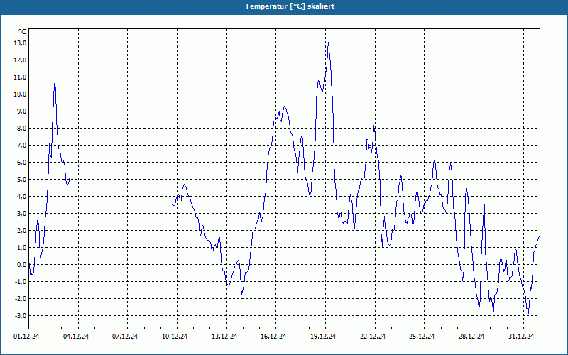Click the lowest curve point near 31.12.24

click(528, 313)
